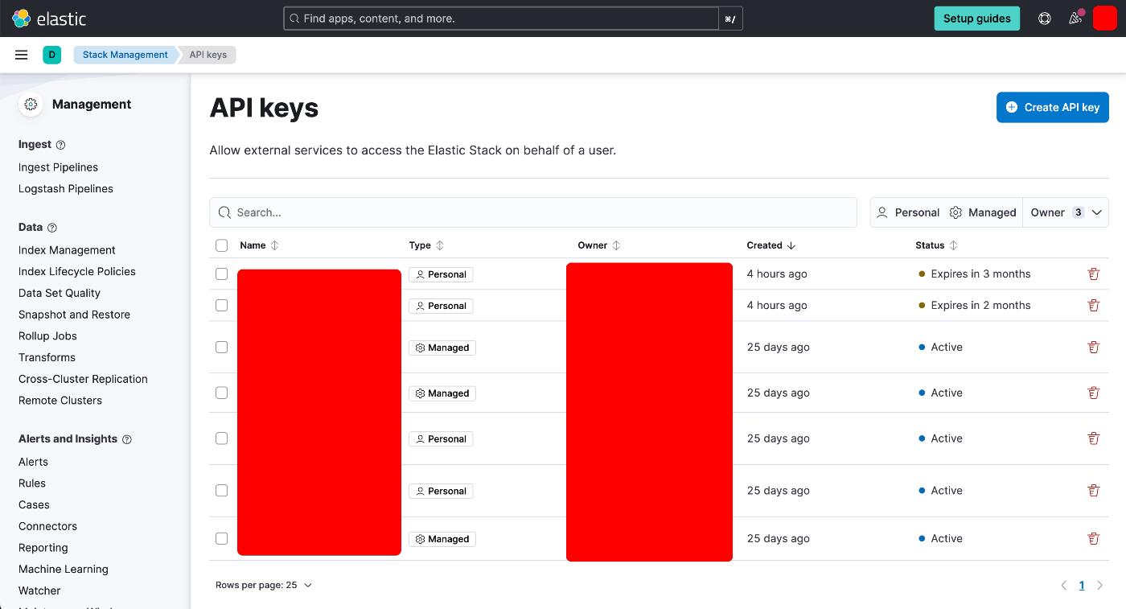This screenshot has width=1126, height=609.
Task: Open Data Set Quality page
Action: click(x=60, y=293)
